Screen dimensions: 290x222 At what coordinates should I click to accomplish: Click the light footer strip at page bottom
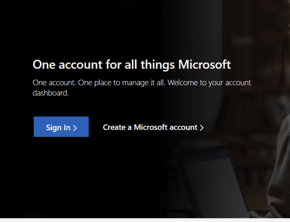coord(145,219)
